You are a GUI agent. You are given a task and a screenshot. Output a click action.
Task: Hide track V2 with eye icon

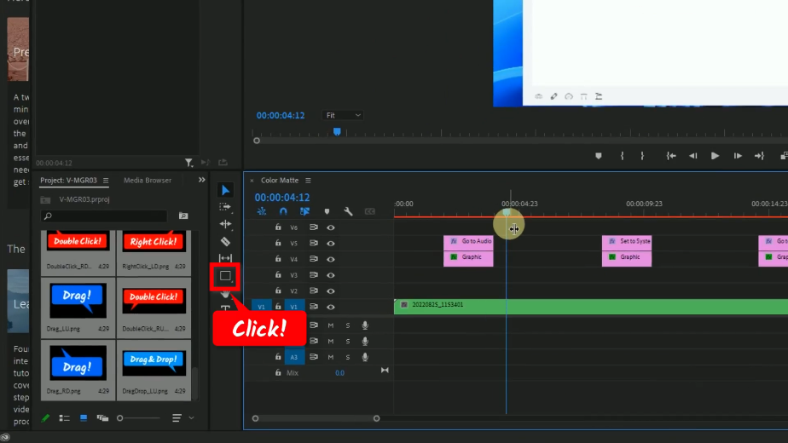[x=331, y=291]
